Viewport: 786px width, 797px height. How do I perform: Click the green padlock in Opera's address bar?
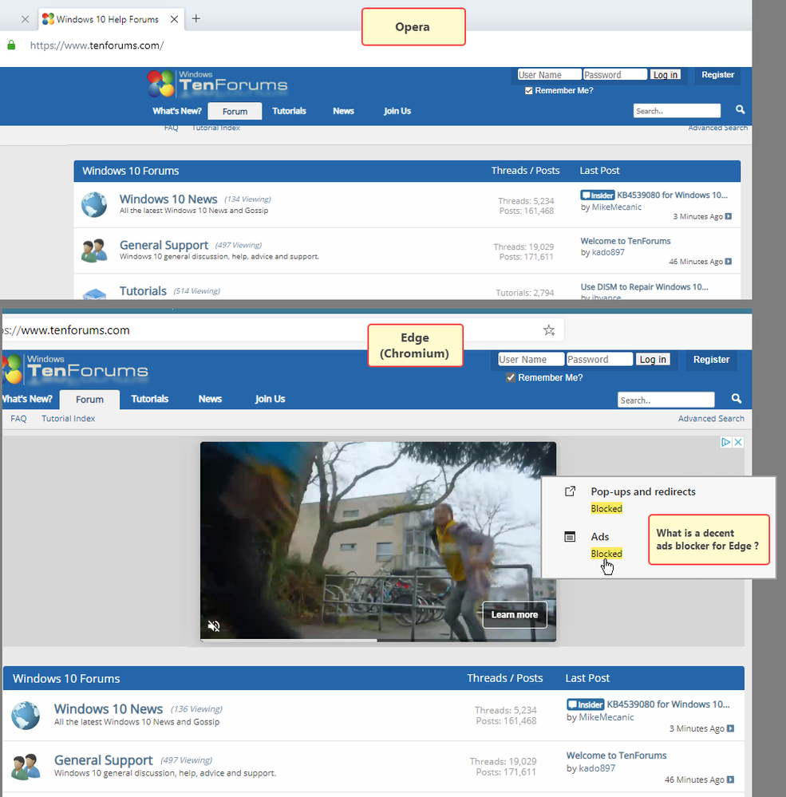pos(10,45)
